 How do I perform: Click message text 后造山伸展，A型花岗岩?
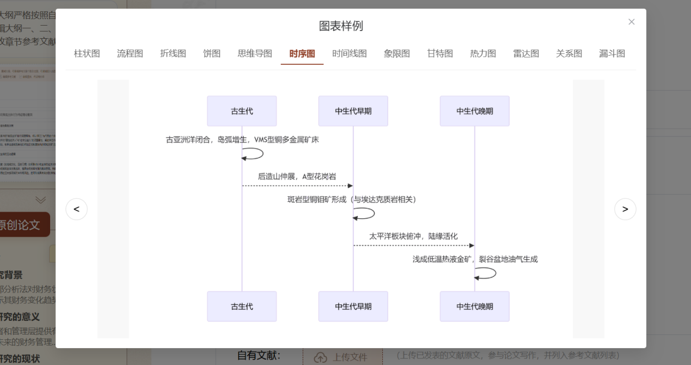point(297,176)
